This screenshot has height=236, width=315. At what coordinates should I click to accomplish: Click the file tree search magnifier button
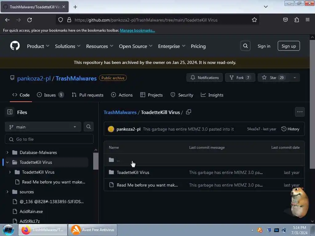click(88, 127)
